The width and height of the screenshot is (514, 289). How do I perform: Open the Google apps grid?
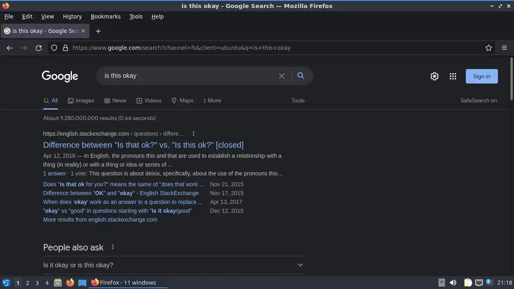[x=453, y=76]
